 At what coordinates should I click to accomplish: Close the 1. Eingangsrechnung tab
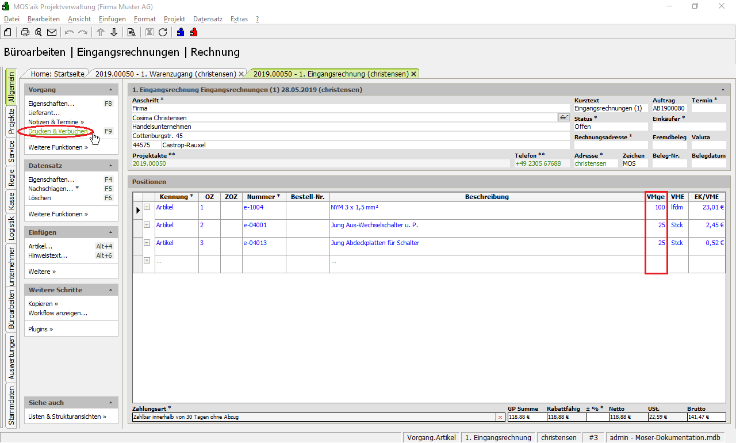tap(413, 74)
